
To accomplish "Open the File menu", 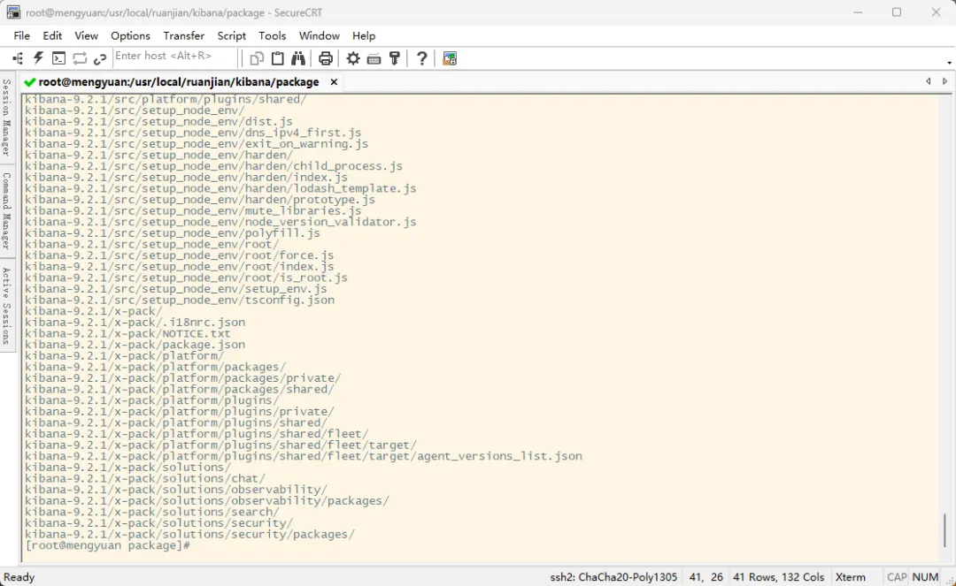I will click(x=21, y=36).
